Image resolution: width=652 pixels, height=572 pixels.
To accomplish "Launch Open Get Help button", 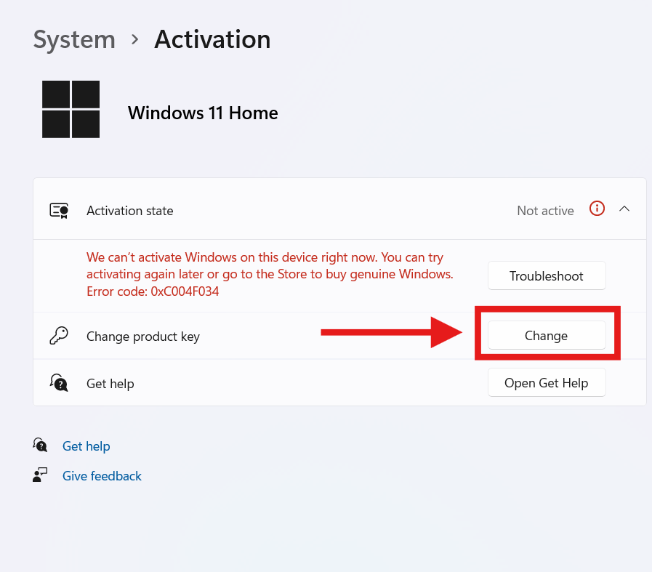I will (x=547, y=382).
